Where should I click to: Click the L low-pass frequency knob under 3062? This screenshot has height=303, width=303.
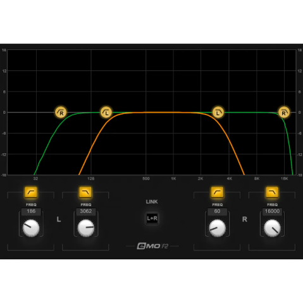point(86,228)
